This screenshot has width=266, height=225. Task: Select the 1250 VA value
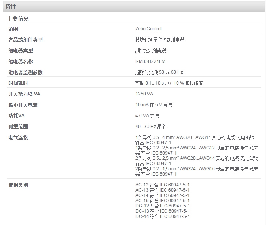click(x=144, y=94)
